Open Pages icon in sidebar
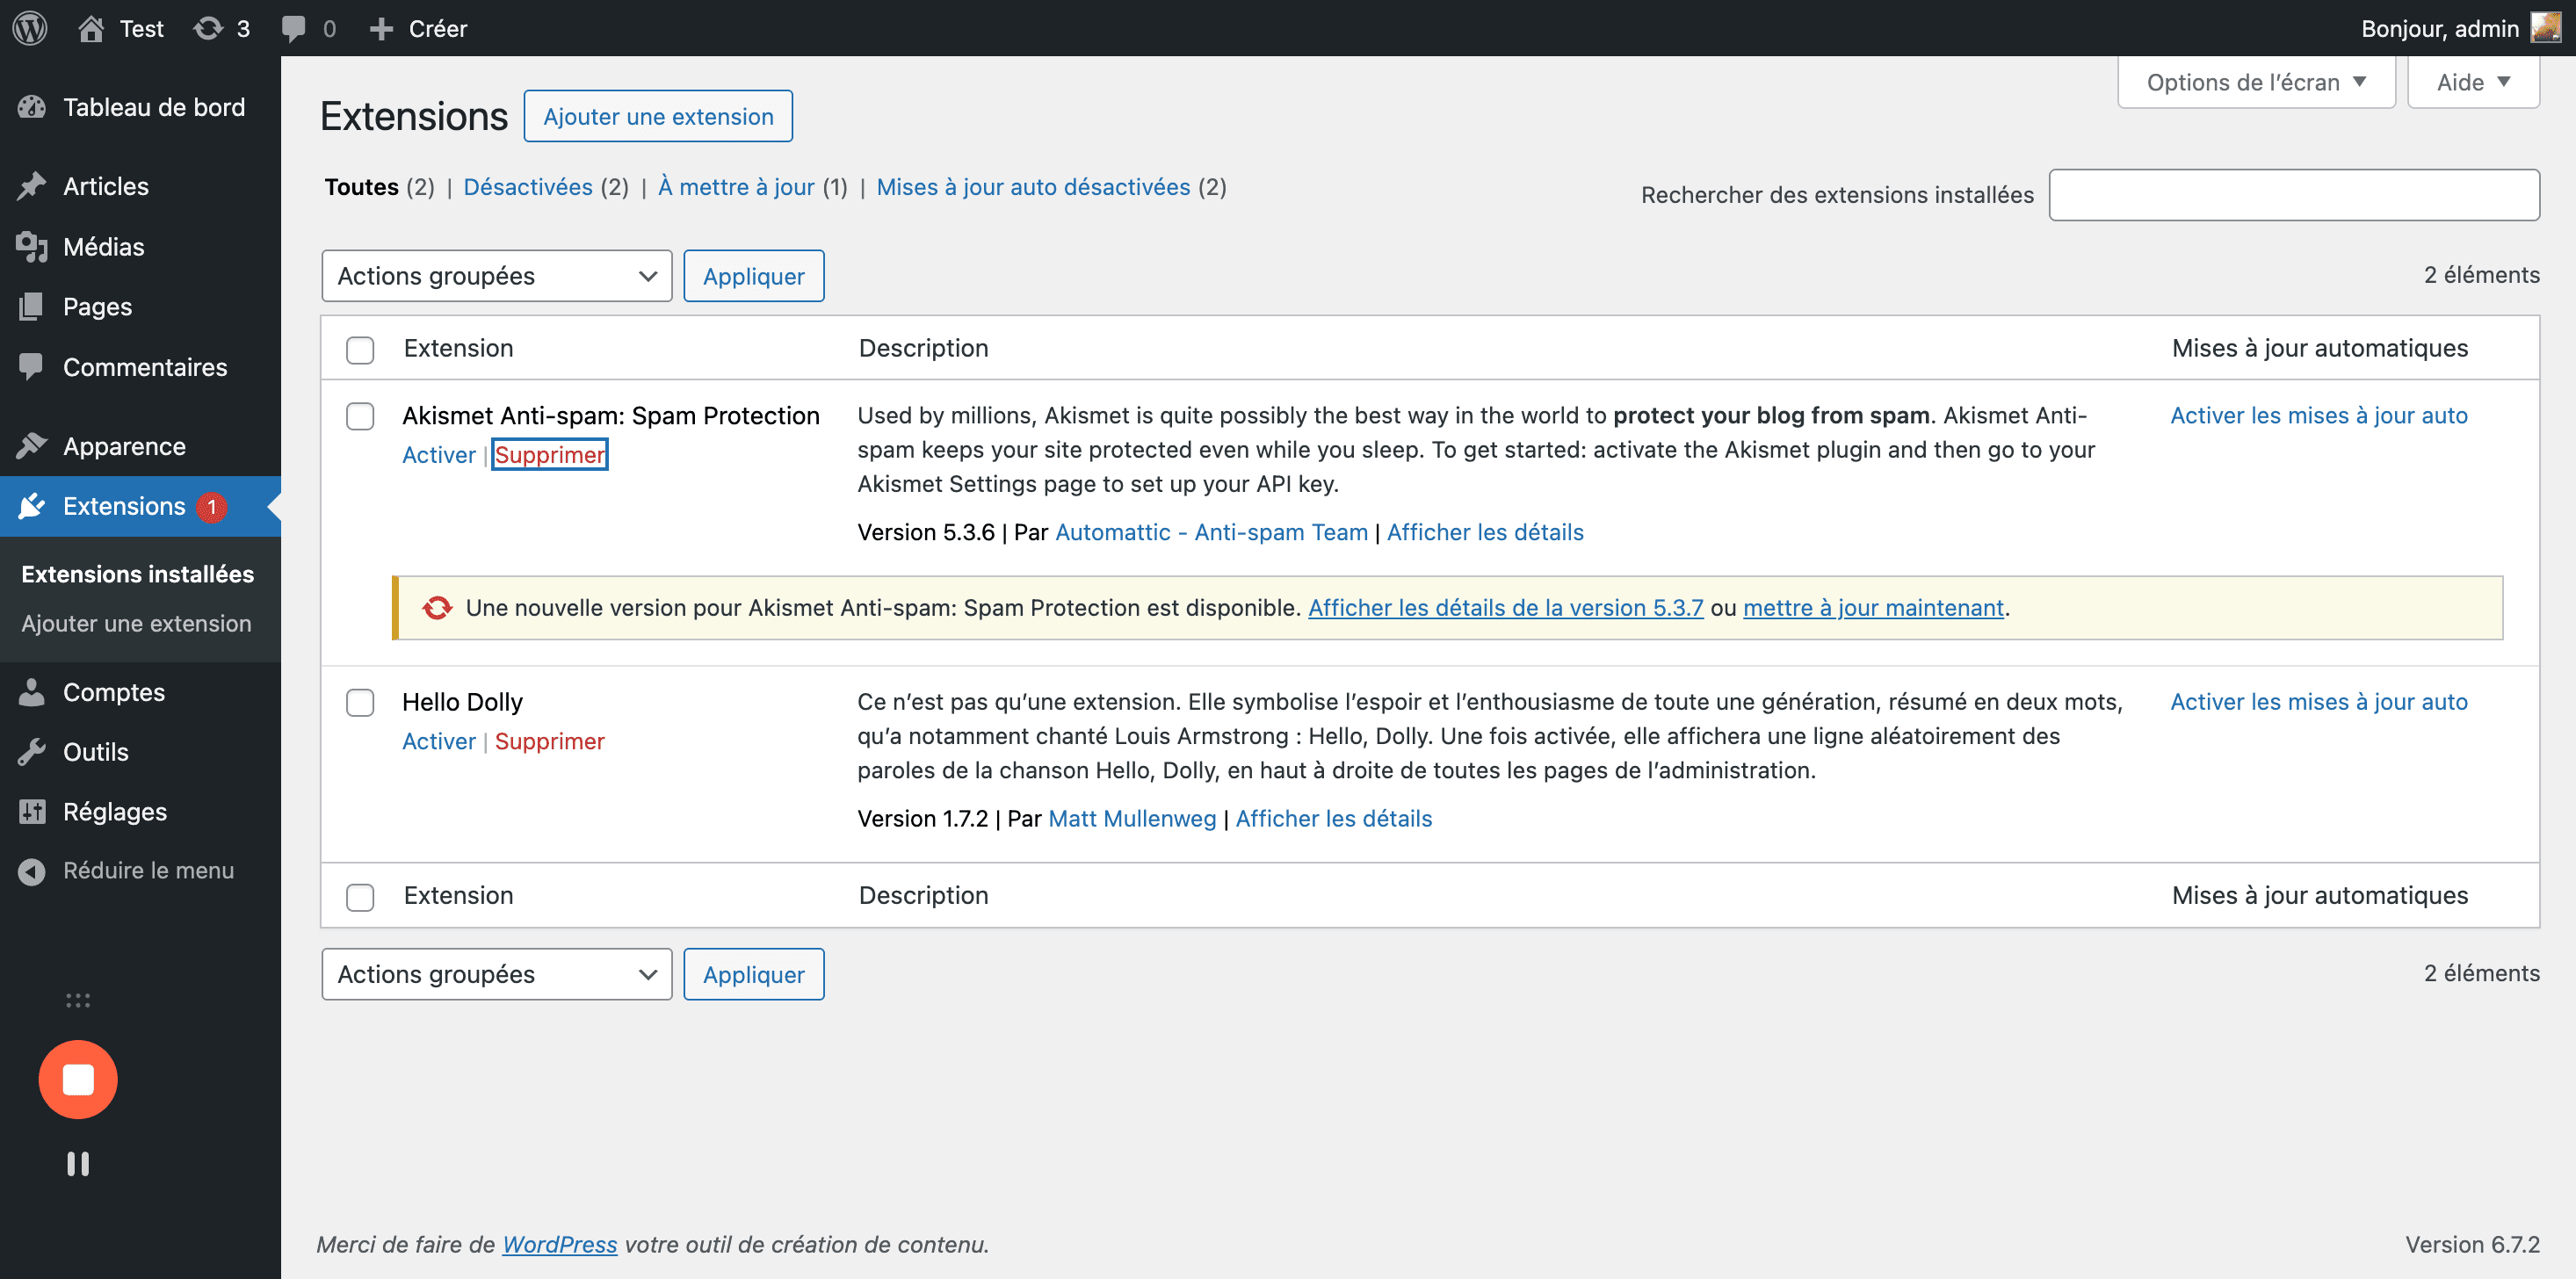The height and width of the screenshot is (1279, 2576). click(32, 306)
